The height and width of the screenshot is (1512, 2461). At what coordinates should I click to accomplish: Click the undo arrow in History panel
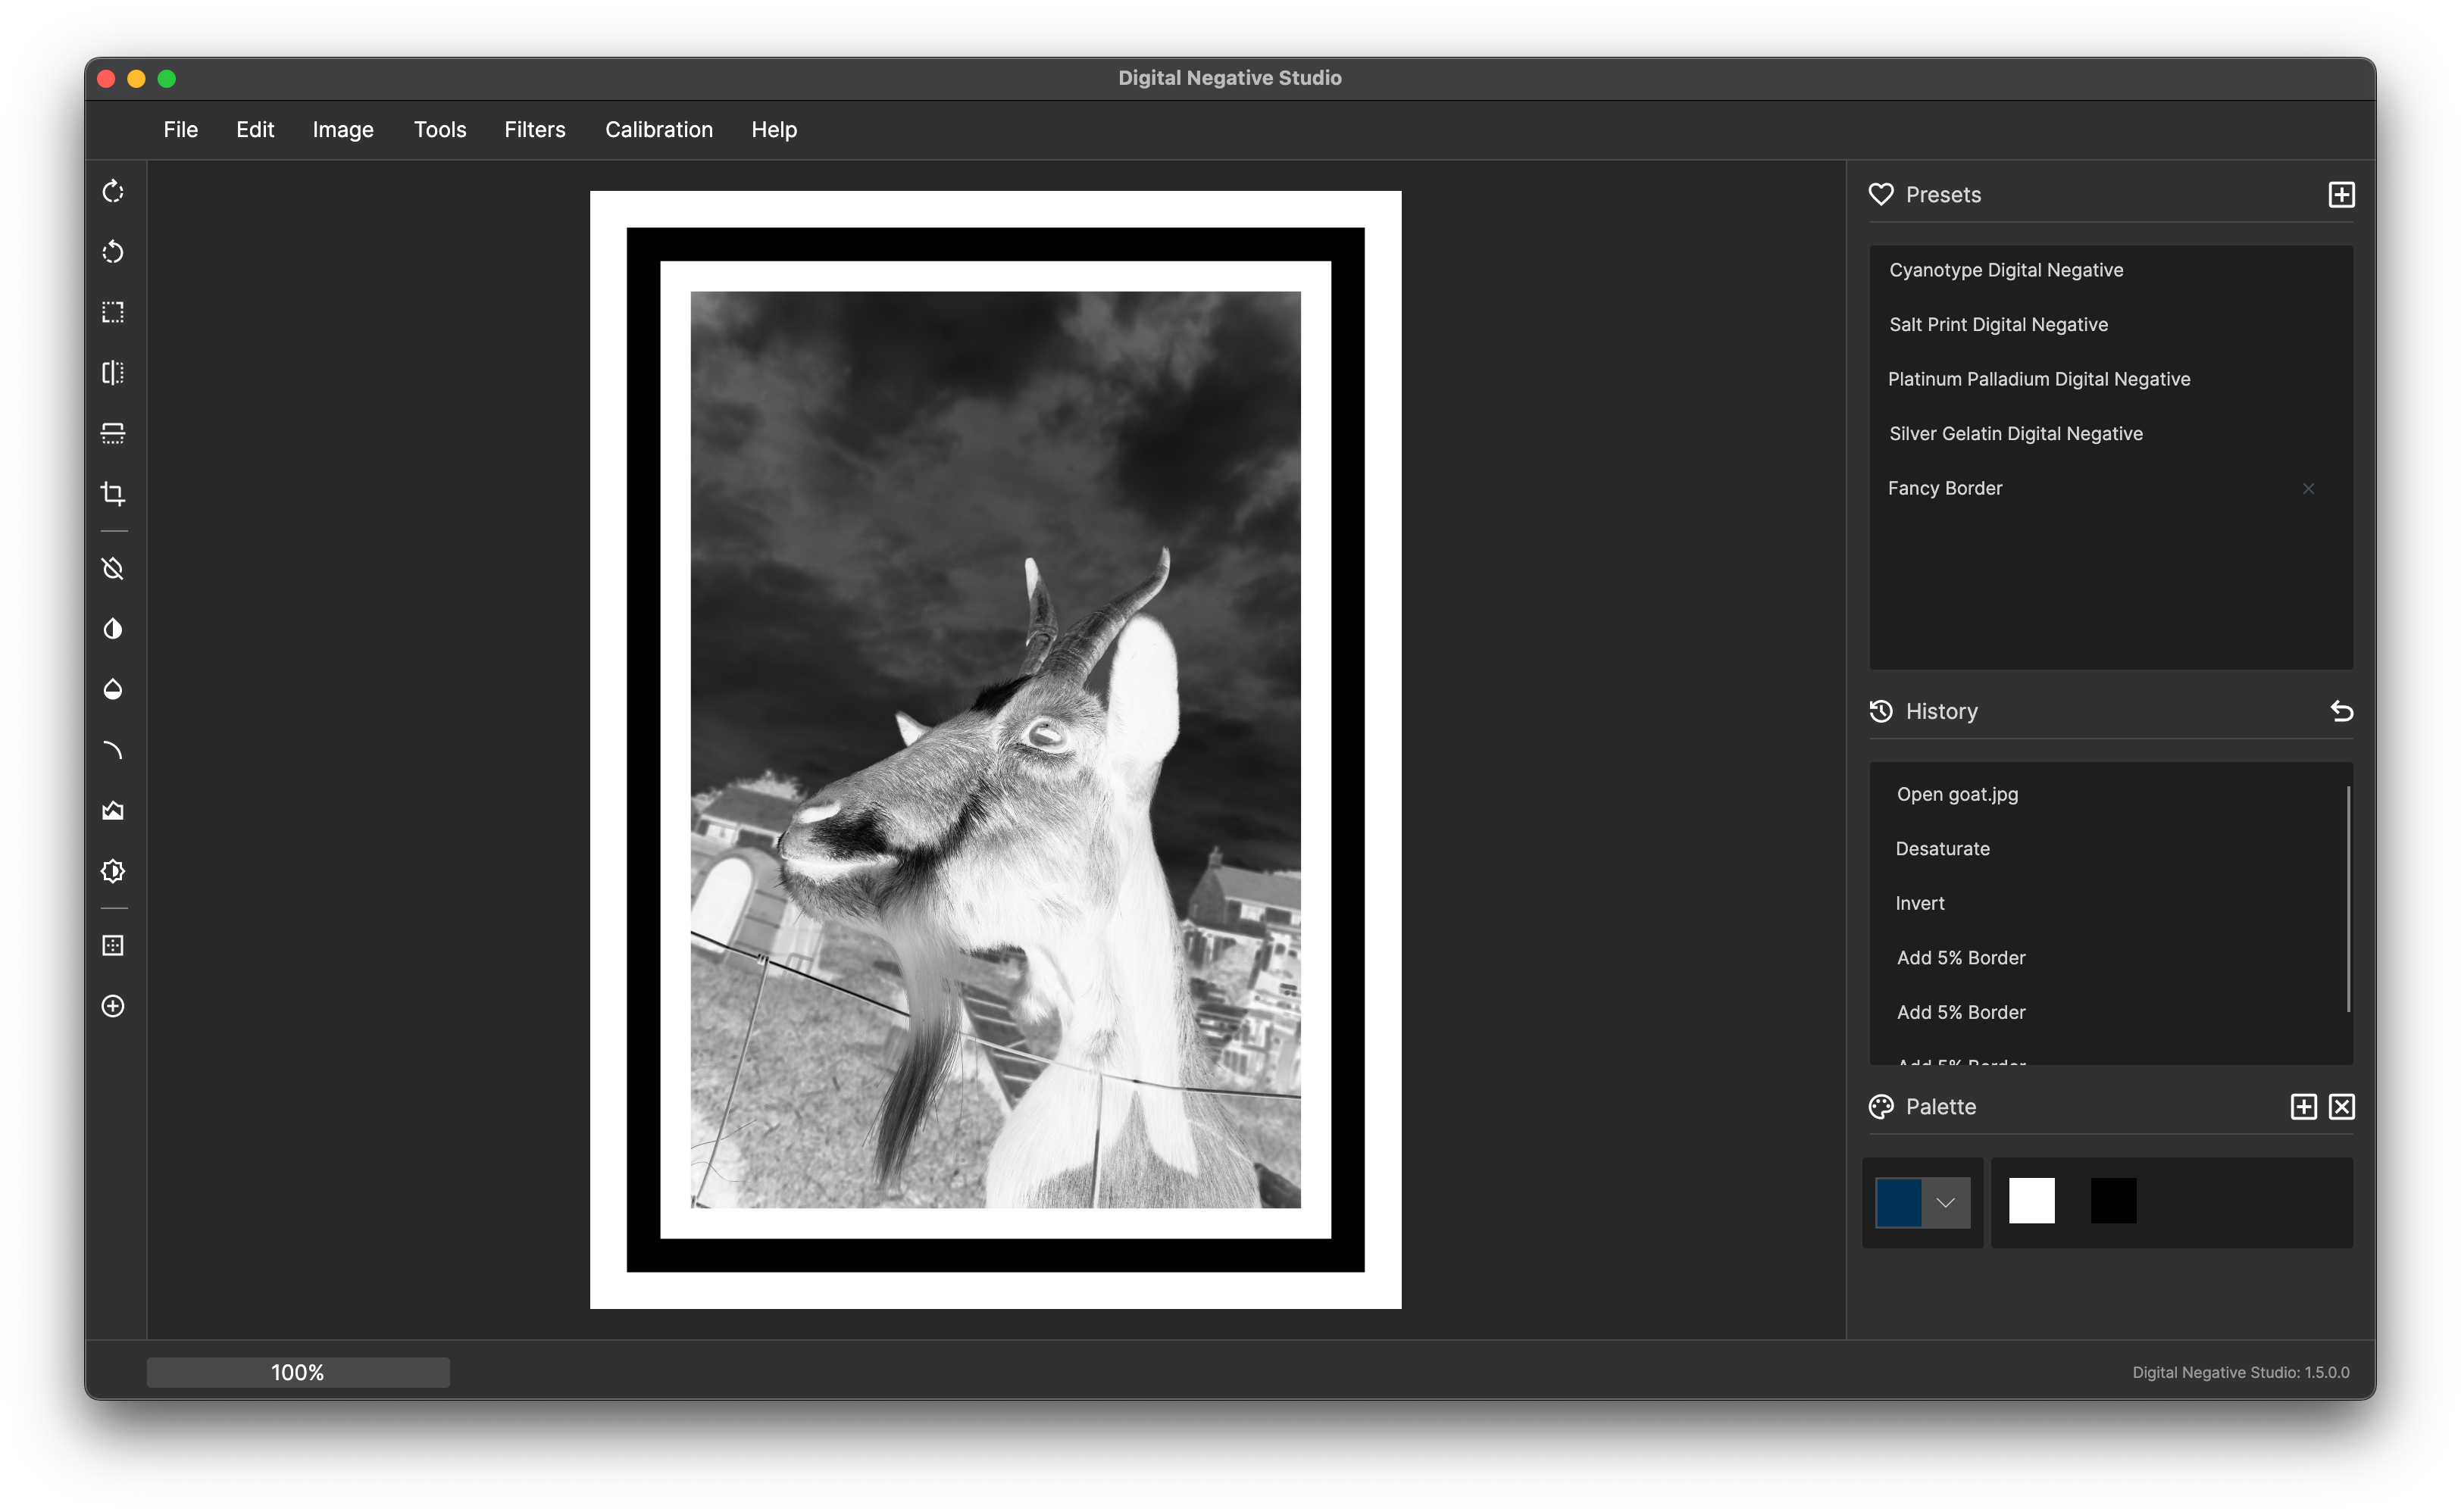2341,711
